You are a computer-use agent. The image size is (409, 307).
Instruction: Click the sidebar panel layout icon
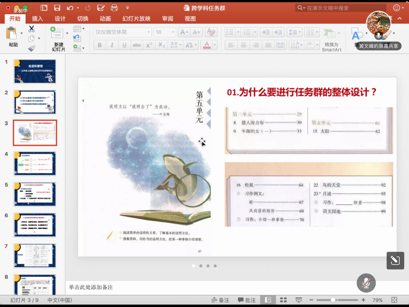click(x=44, y=8)
